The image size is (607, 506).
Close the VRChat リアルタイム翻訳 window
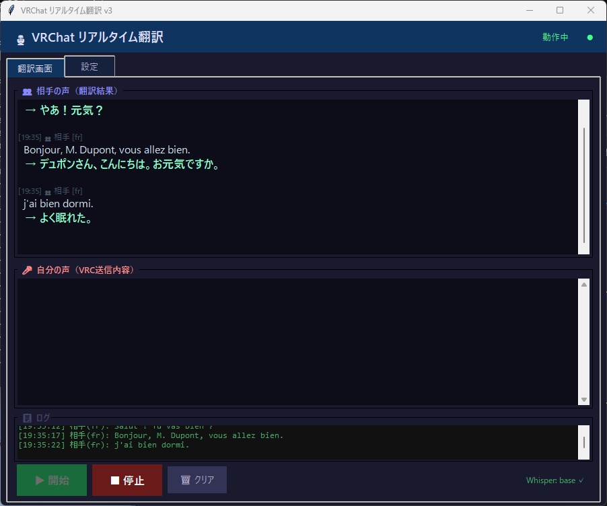coord(591,10)
